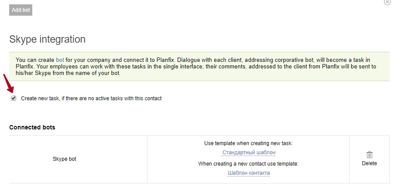Click the Delete label under trash icon

[370, 163]
